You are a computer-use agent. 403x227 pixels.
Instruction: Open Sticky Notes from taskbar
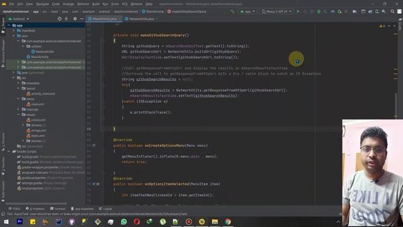tap(33, 221)
